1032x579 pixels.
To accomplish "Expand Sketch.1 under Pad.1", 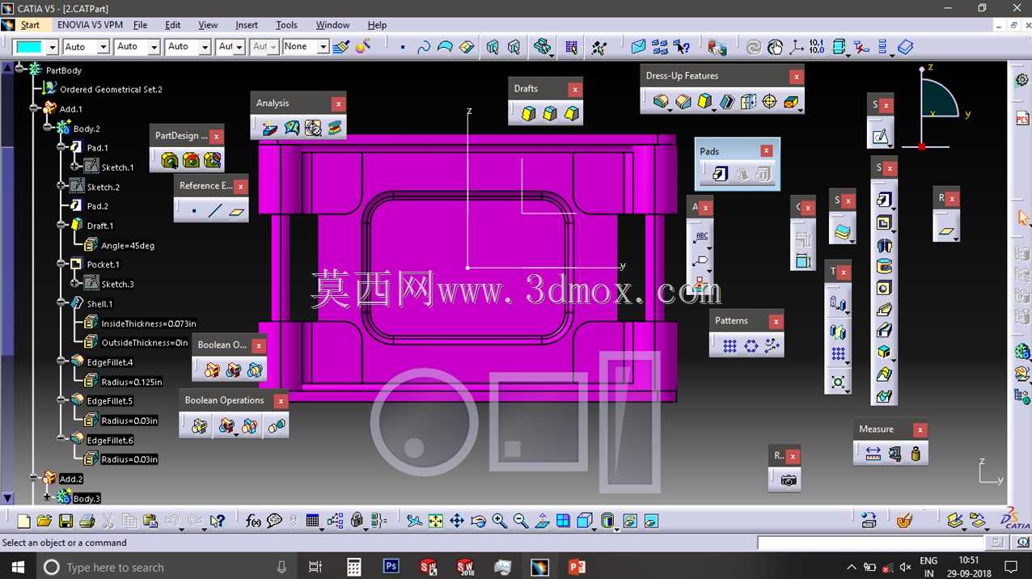I will [x=74, y=167].
